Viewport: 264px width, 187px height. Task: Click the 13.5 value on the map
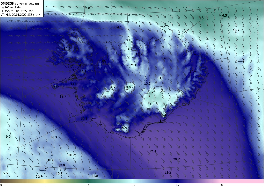click(147, 84)
